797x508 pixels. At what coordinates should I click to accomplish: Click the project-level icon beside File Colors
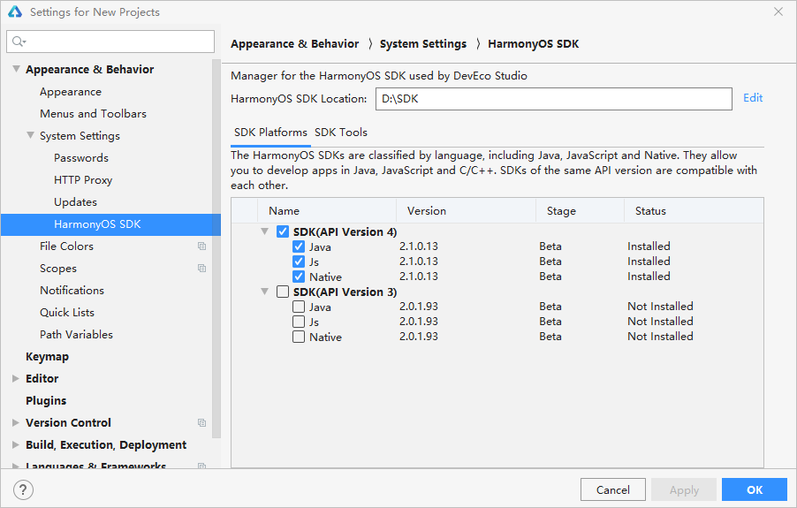201,246
